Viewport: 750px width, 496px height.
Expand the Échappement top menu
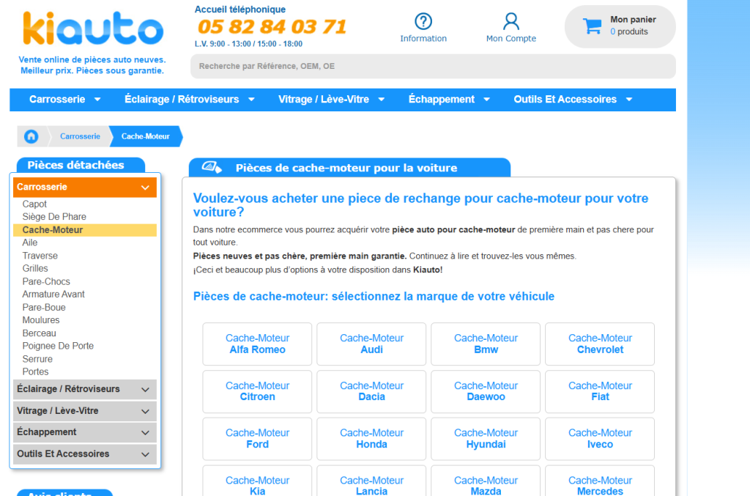coord(449,100)
